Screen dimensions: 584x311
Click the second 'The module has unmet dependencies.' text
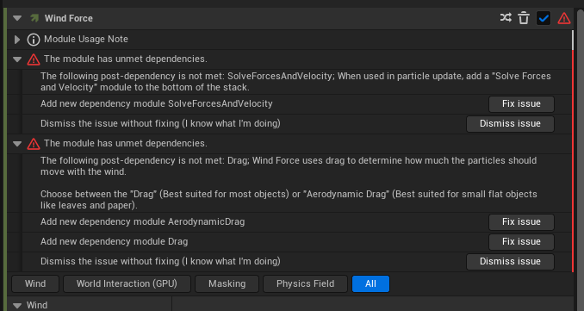[x=126, y=143]
